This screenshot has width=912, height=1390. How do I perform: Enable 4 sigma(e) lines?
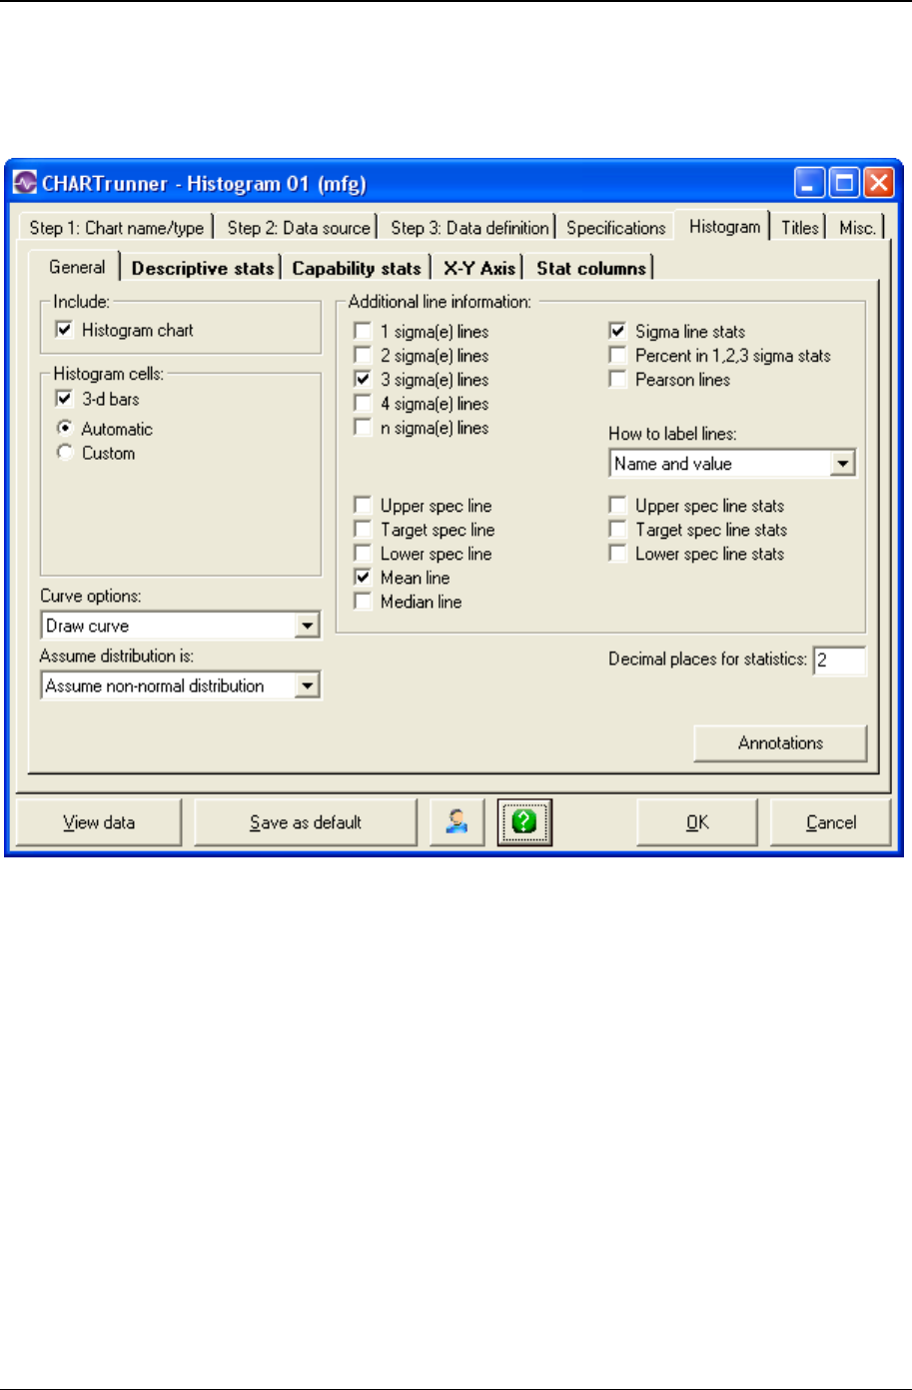click(363, 404)
